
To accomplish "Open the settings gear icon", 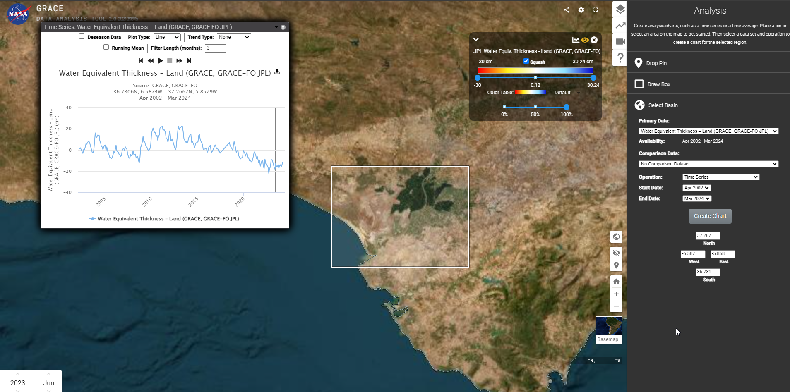I will (x=581, y=10).
